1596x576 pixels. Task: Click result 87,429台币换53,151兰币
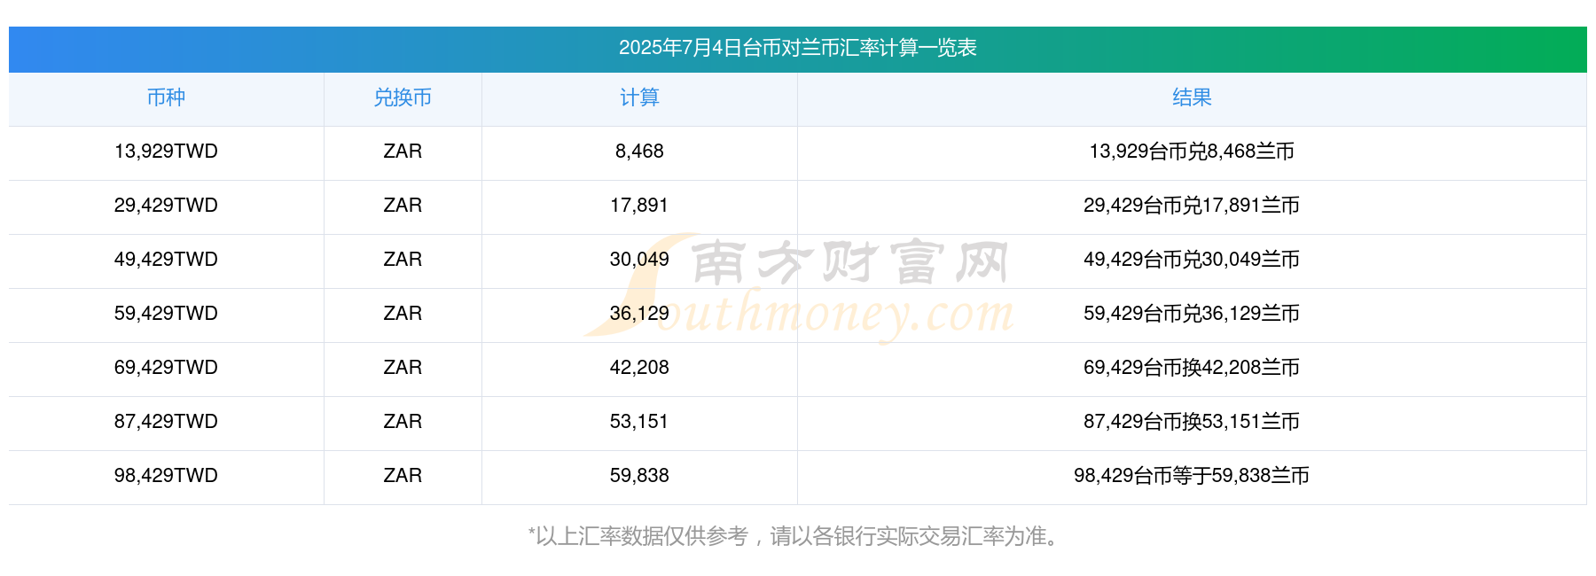click(x=1192, y=422)
